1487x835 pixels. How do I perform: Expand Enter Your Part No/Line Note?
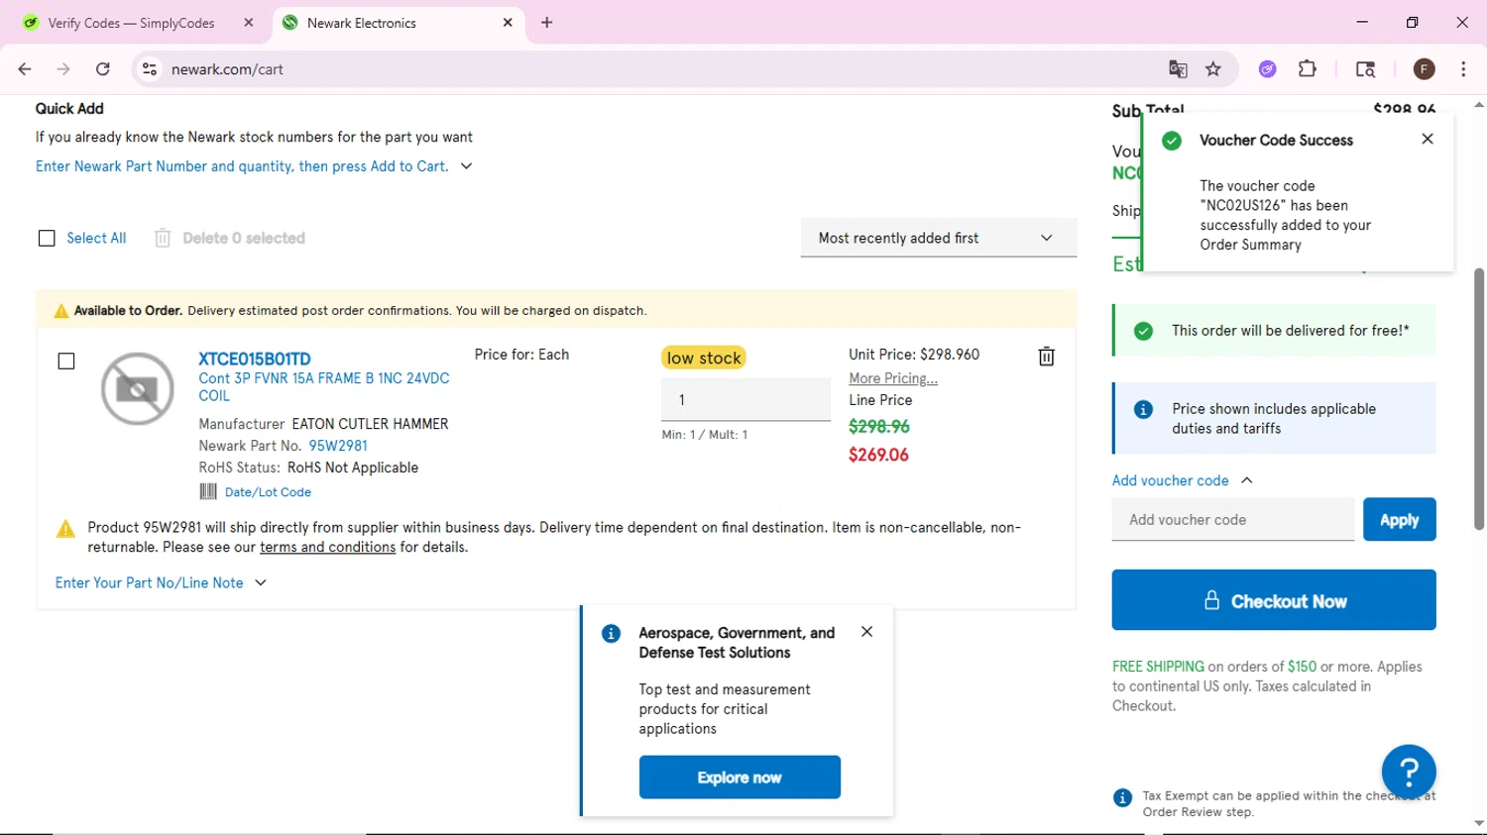tap(161, 583)
